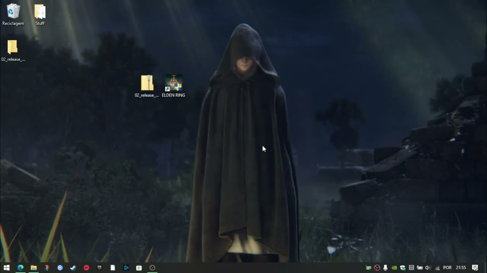The height and width of the screenshot is (273, 487).
Task: Select the Reciclagem recycle bin icon
Action: [13, 14]
